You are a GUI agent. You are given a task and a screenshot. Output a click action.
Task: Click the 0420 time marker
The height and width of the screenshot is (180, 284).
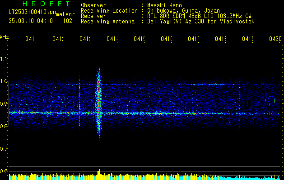pyautogui.click(x=275, y=39)
